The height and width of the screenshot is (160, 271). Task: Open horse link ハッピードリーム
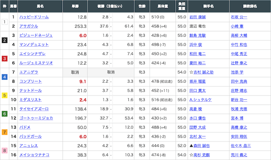(x=34, y=17)
